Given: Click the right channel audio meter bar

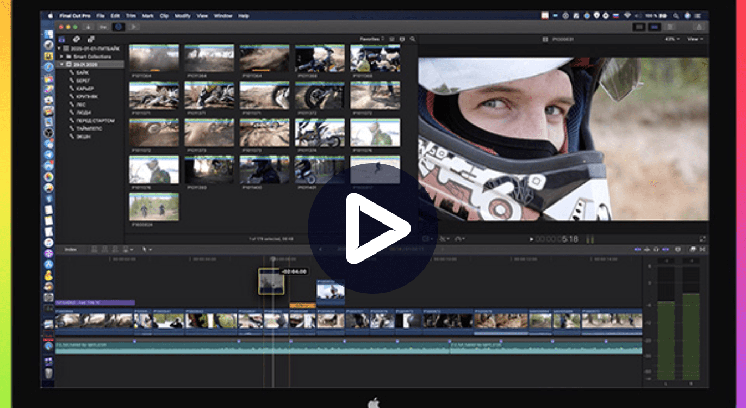Looking at the screenshot, I should coord(691,323).
